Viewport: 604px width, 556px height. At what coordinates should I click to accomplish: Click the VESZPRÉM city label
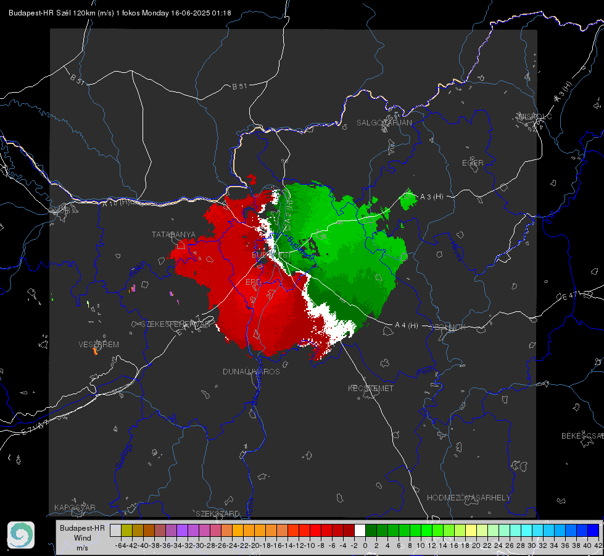99,344
